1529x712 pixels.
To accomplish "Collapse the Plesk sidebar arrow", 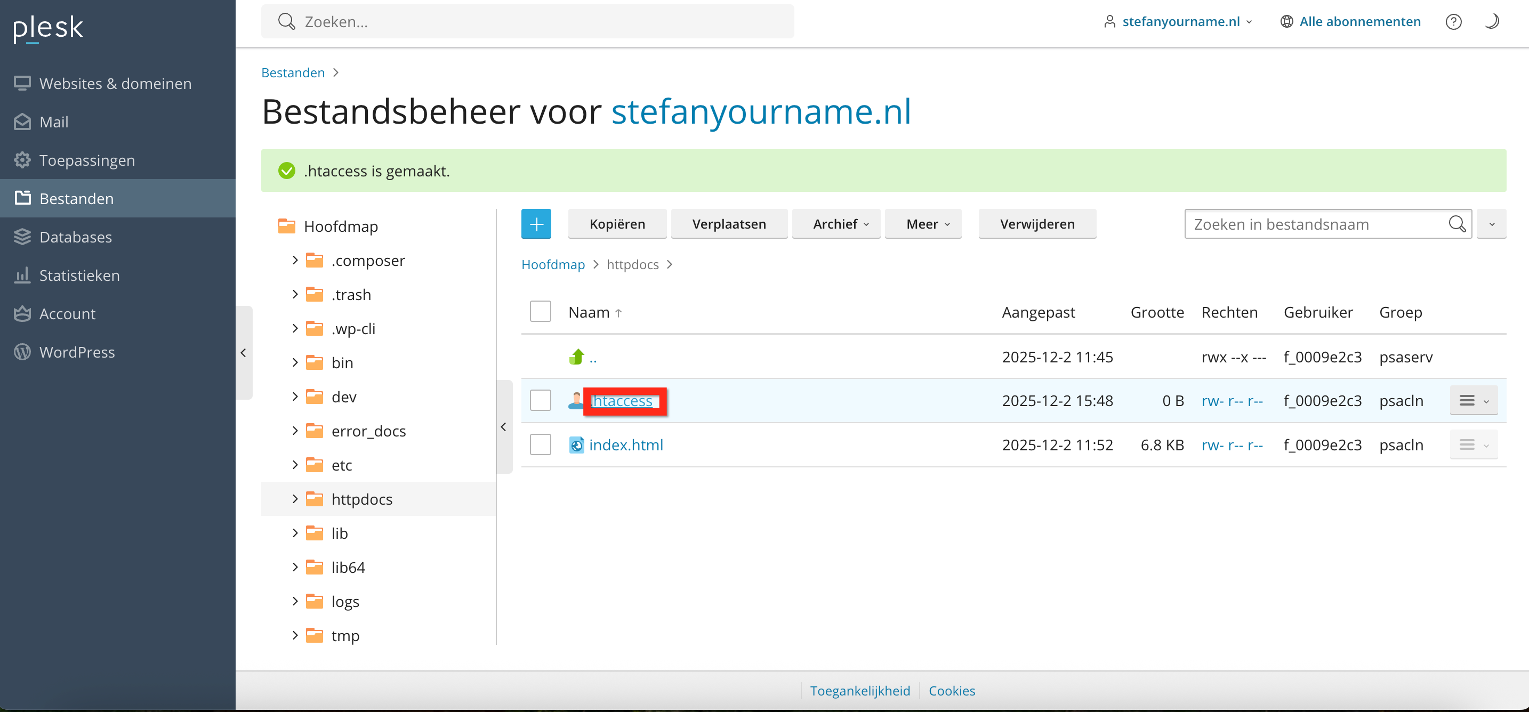I will click(243, 352).
